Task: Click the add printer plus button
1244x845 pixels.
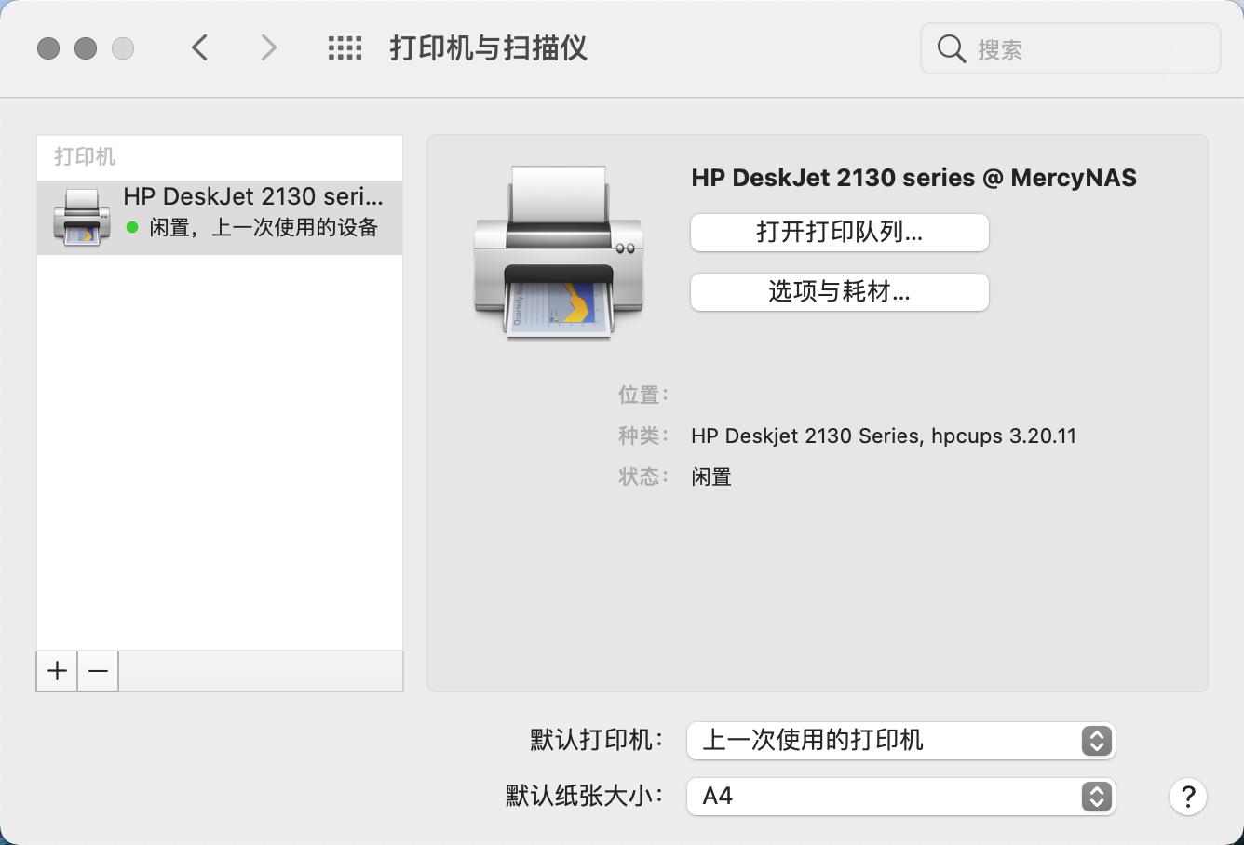Action: coord(56,670)
